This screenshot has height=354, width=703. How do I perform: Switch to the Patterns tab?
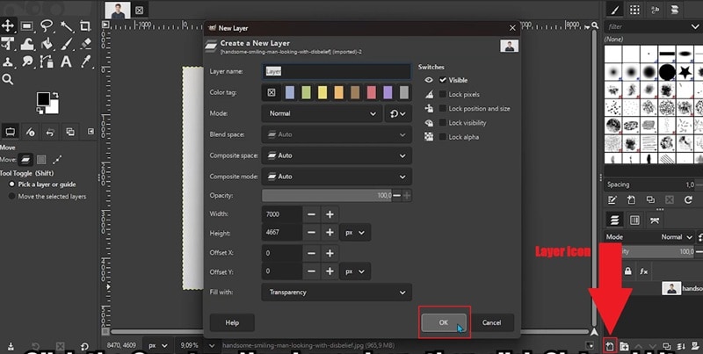[634, 10]
